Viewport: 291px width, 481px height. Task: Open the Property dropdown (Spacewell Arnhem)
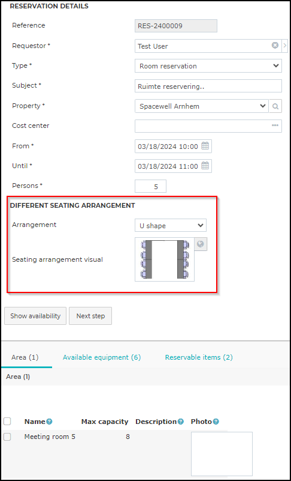201,106
